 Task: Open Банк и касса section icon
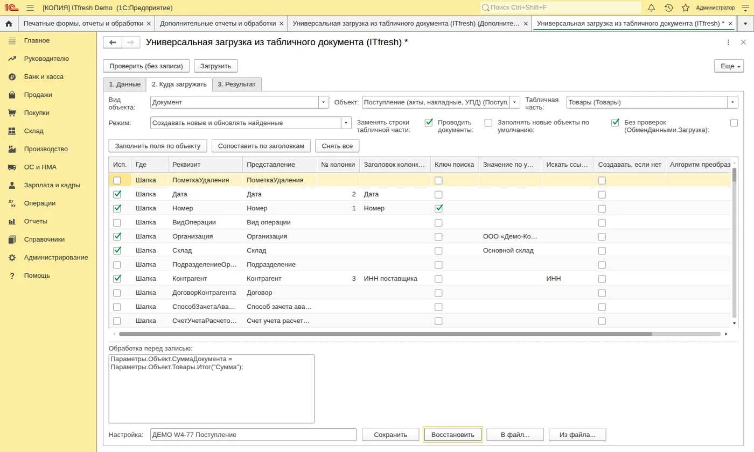pyautogui.click(x=12, y=77)
